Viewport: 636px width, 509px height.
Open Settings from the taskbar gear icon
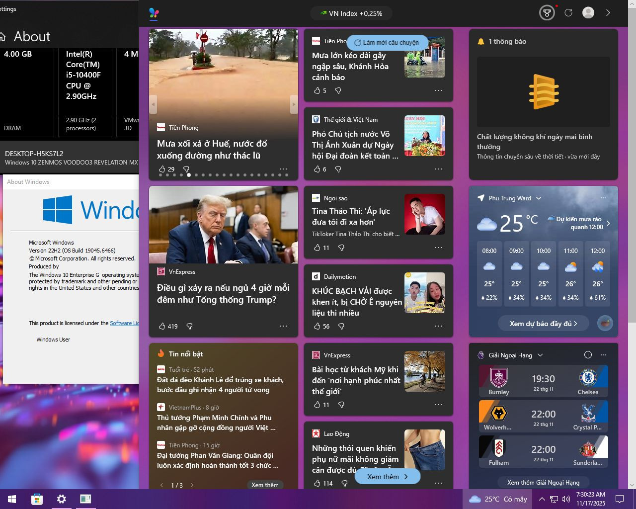coord(61,499)
